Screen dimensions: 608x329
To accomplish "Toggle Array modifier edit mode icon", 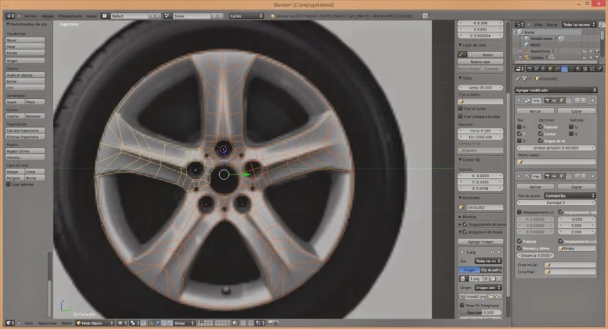I will (x=561, y=176).
